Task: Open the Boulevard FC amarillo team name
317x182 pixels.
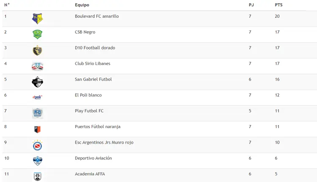Action: [97, 16]
